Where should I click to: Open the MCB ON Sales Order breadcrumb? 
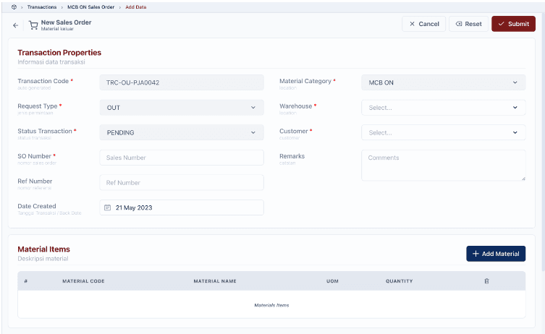[x=90, y=7]
